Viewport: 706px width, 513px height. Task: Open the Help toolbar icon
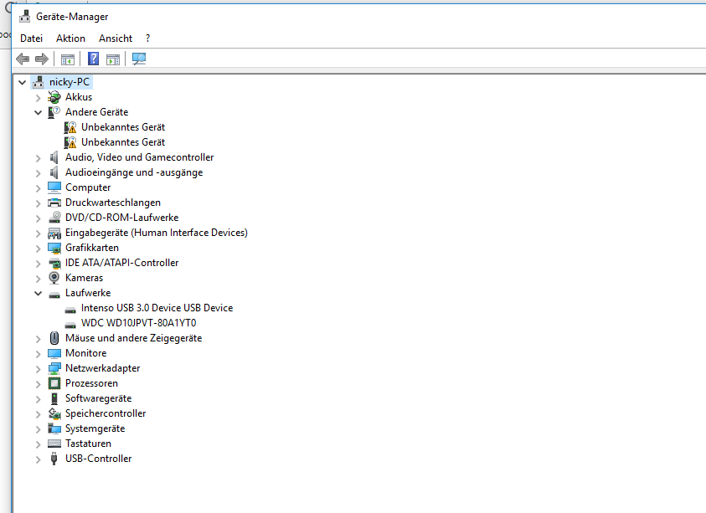pyautogui.click(x=93, y=59)
